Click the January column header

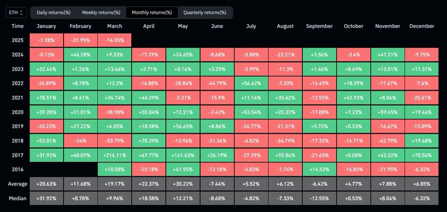tap(46, 26)
